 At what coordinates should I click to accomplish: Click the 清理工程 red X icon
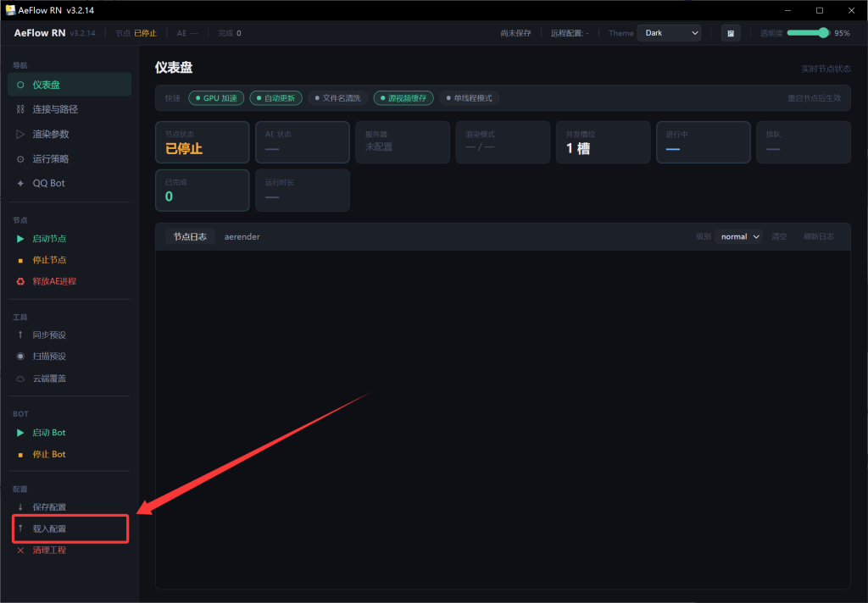click(20, 550)
